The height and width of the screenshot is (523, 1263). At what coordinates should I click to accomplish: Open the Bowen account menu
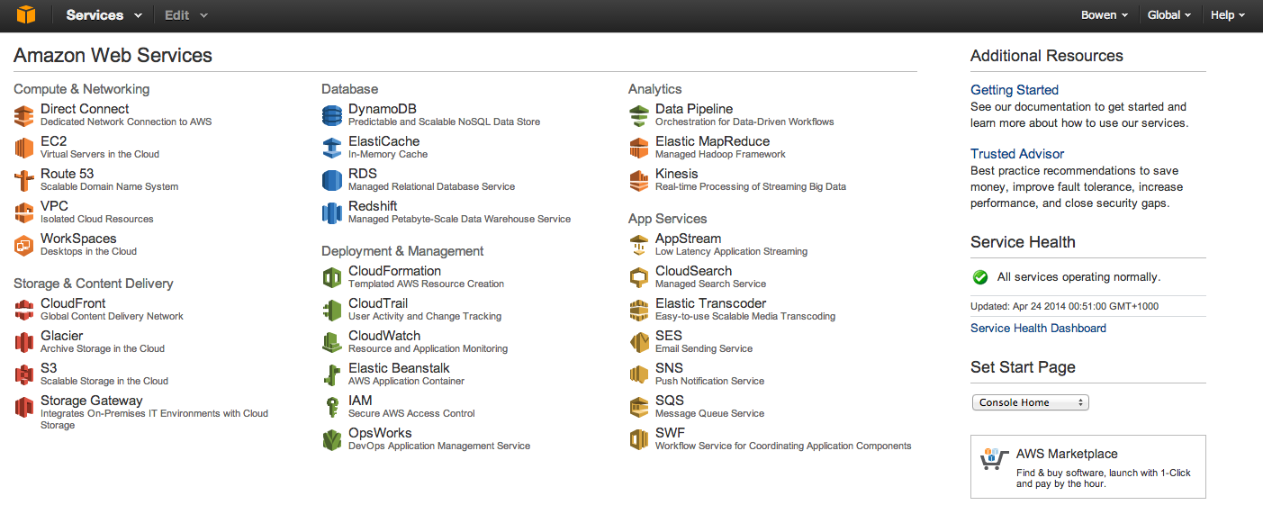[1105, 15]
